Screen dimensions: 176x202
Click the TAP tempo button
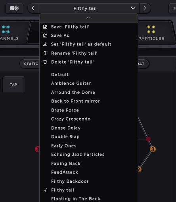tap(13, 85)
